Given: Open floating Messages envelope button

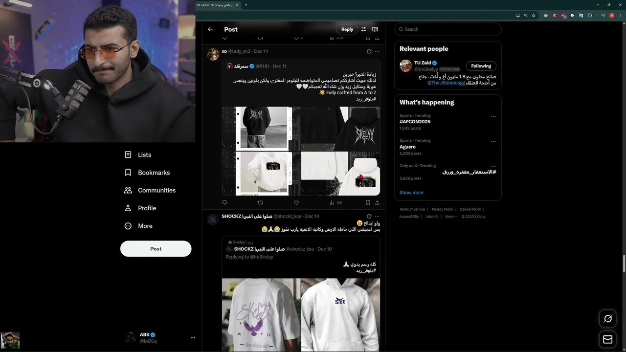Looking at the screenshot, I should [x=608, y=339].
